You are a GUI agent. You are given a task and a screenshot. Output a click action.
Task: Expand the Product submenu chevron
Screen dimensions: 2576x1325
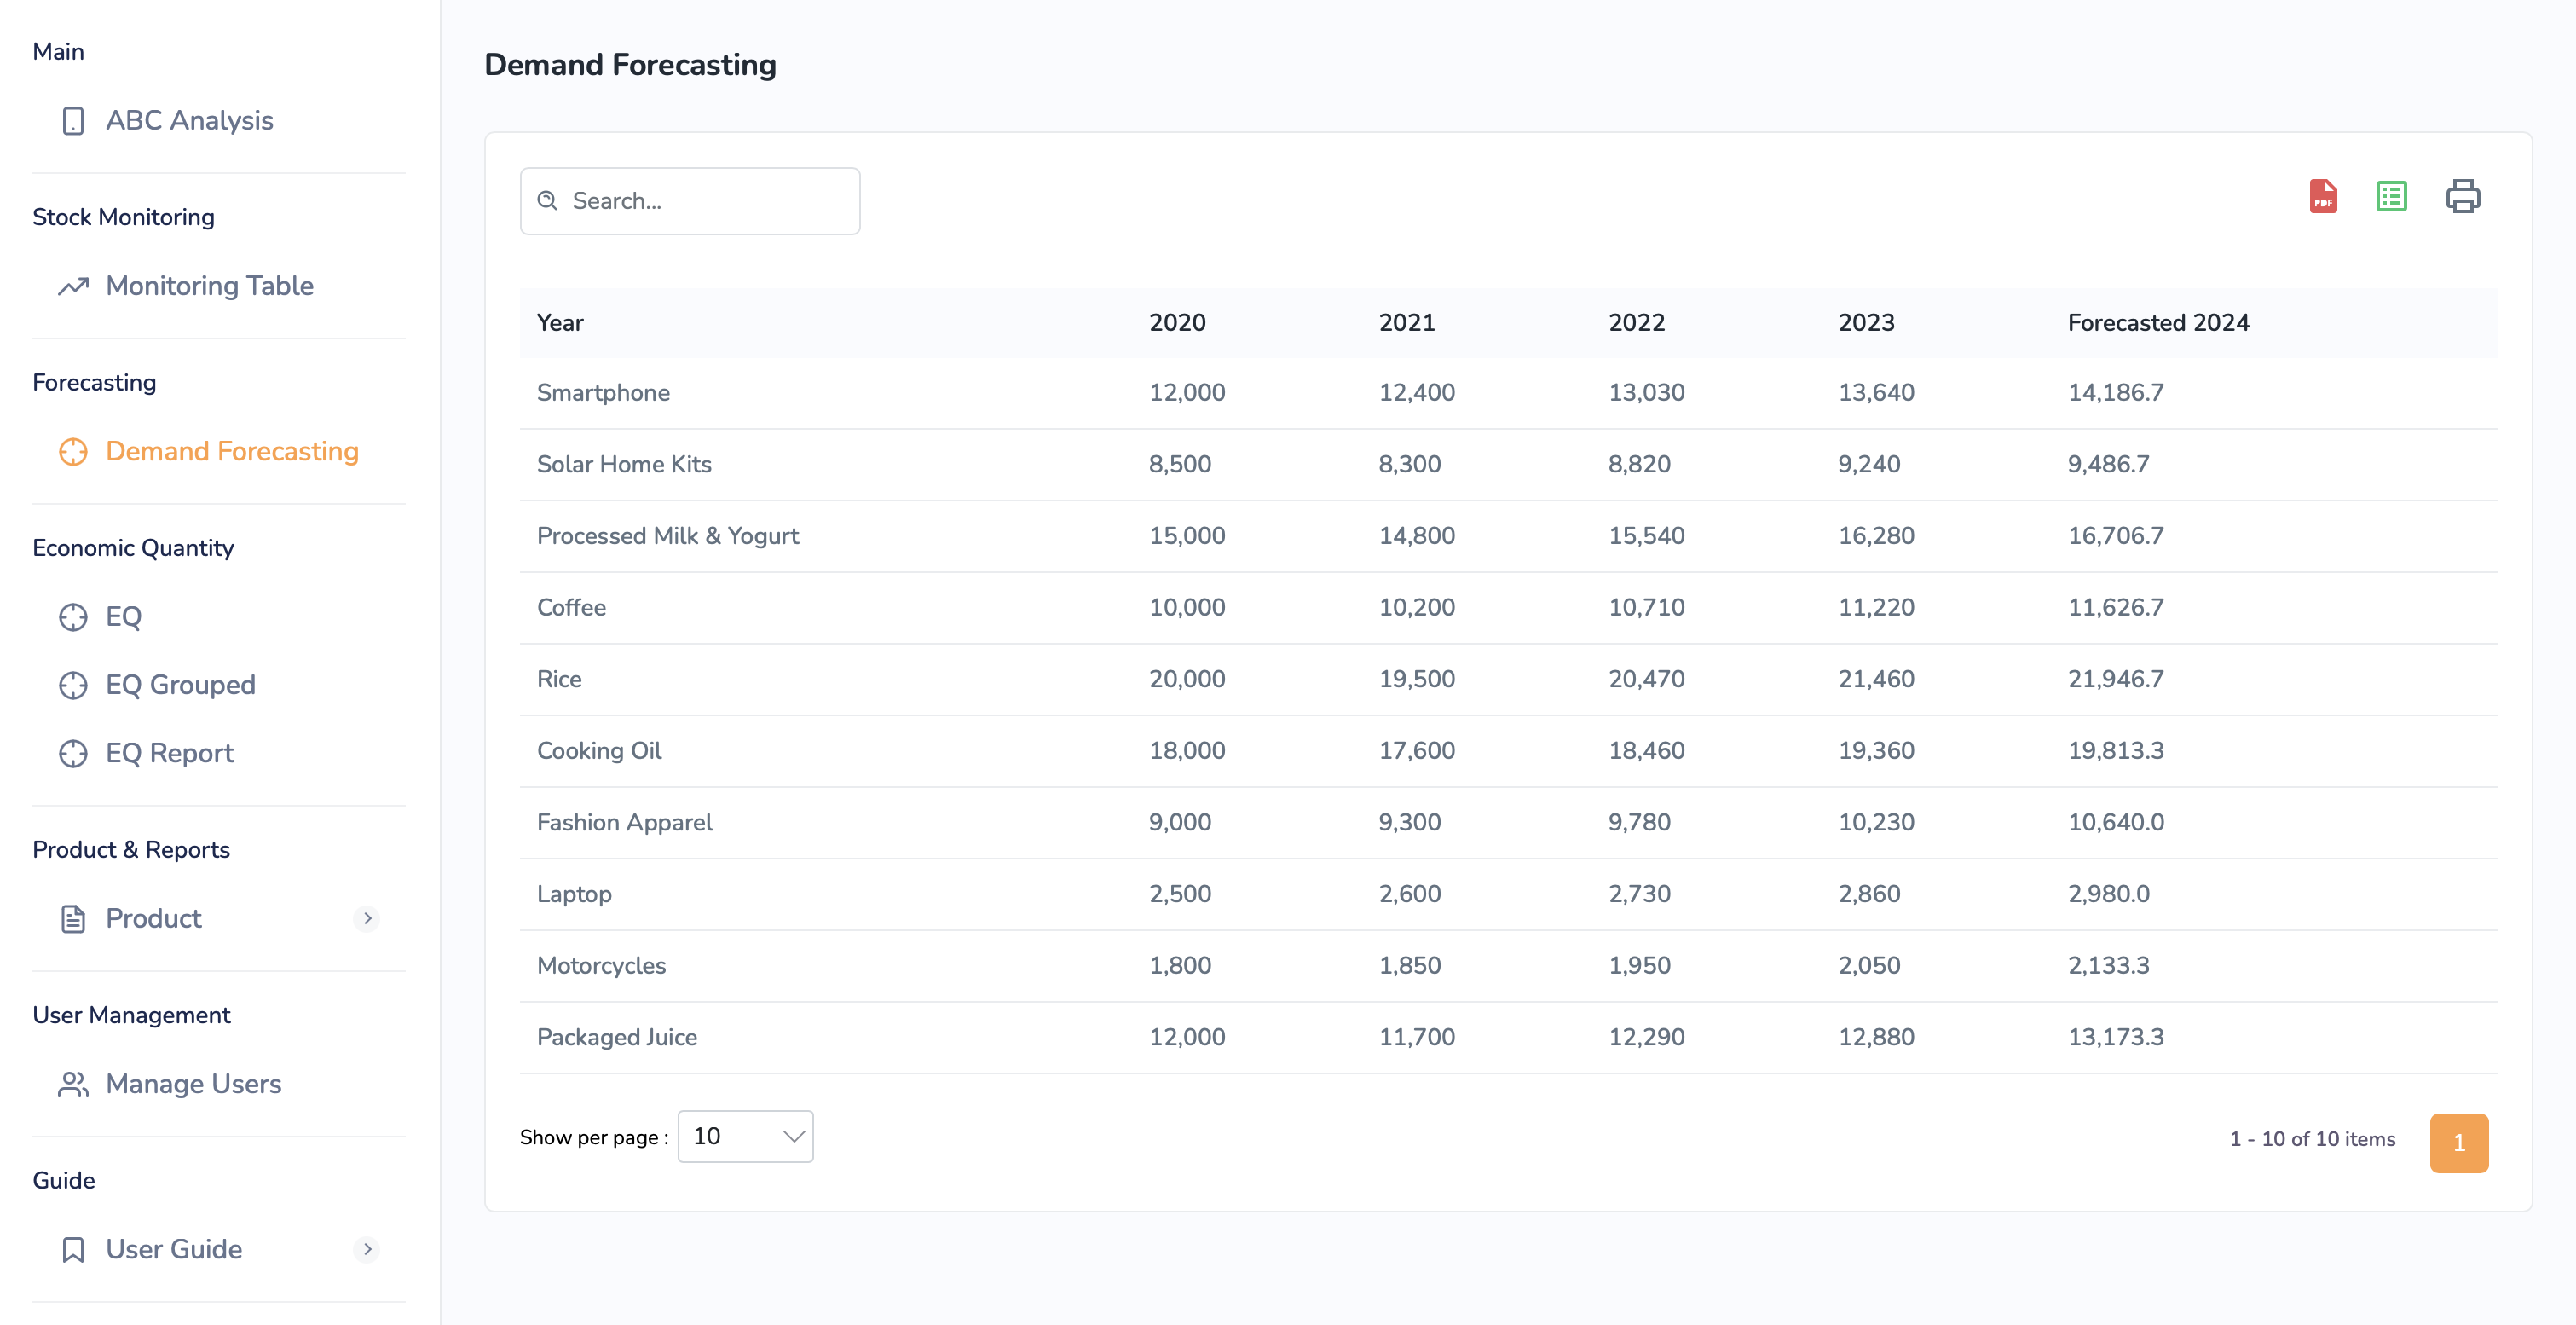pyautogui.click(x=367, y=918)
